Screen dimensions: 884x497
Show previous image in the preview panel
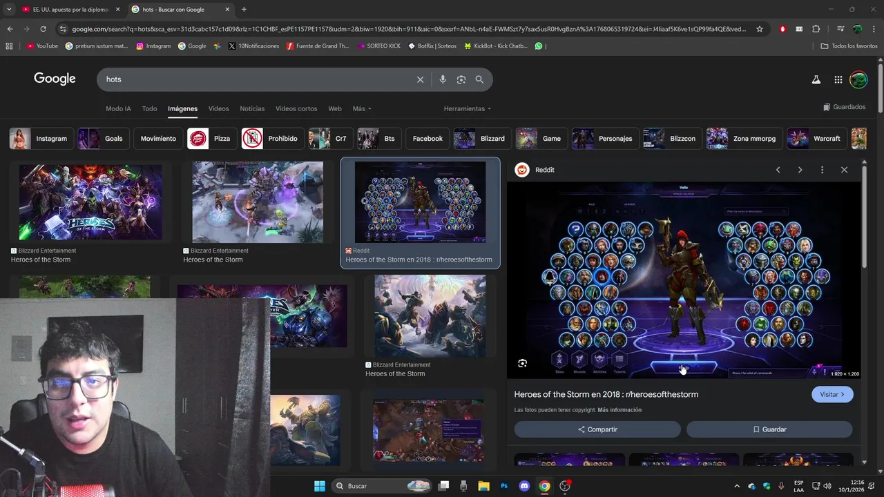click(778, 170)
